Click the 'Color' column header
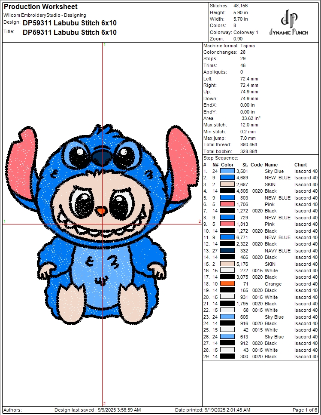This screenshot has height=415, width=321. [x=227, y=165]
